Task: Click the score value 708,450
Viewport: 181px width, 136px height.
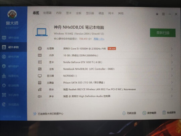Action: [x=83, y=39]
